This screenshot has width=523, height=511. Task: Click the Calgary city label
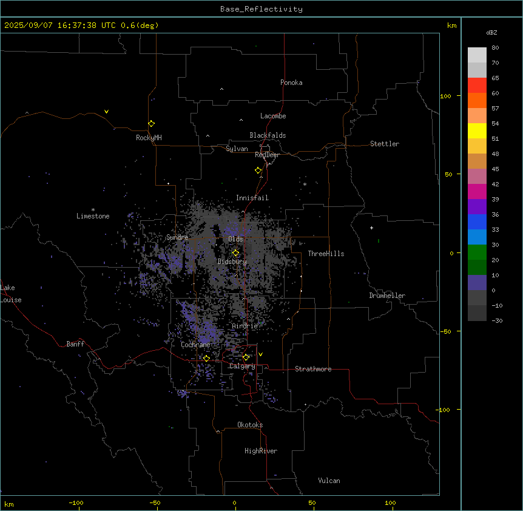tap(242, 366)
